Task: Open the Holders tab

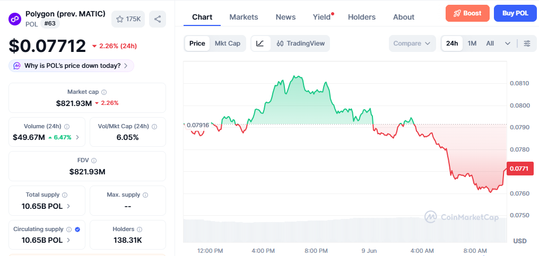Action: (362, 17)
